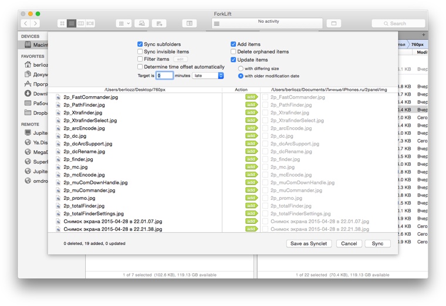This screenshot has height=306, width=446.
Task: Click the connect to server toolbar icon
Action: [x=141, y=23]
